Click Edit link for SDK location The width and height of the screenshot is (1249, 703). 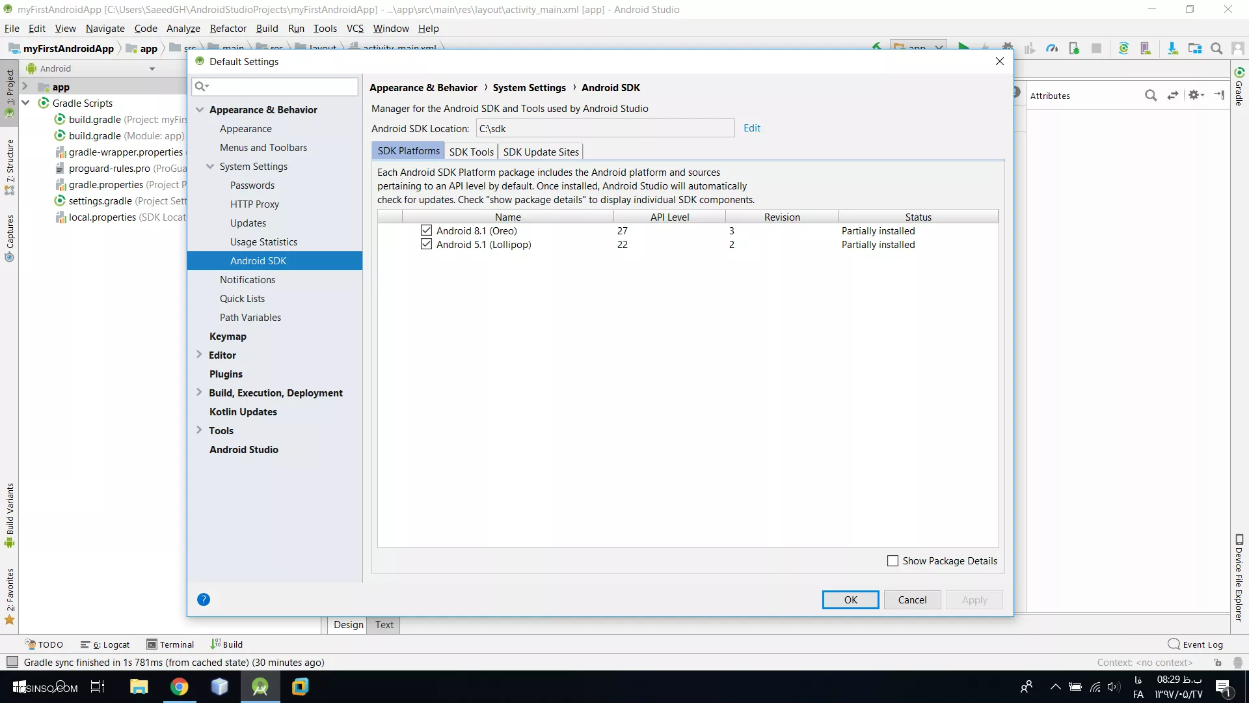pyautogui.click(x=752, y=128)
